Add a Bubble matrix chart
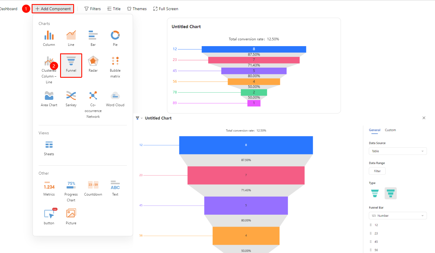The height and width of the screenshot is (253, 435). (x=115, y=67)
